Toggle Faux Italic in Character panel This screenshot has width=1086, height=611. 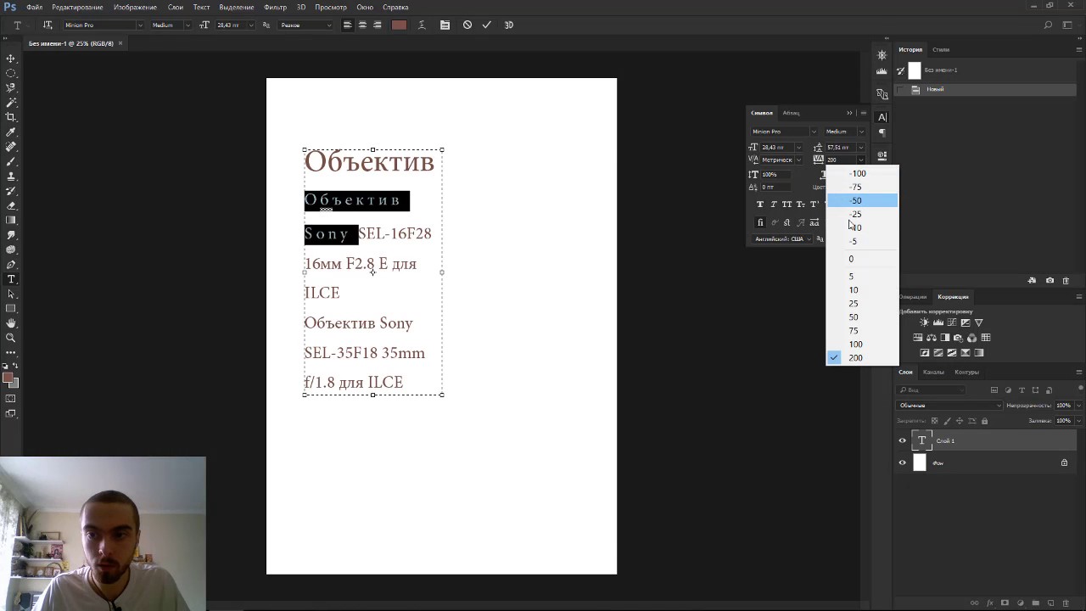click(774, 204)
